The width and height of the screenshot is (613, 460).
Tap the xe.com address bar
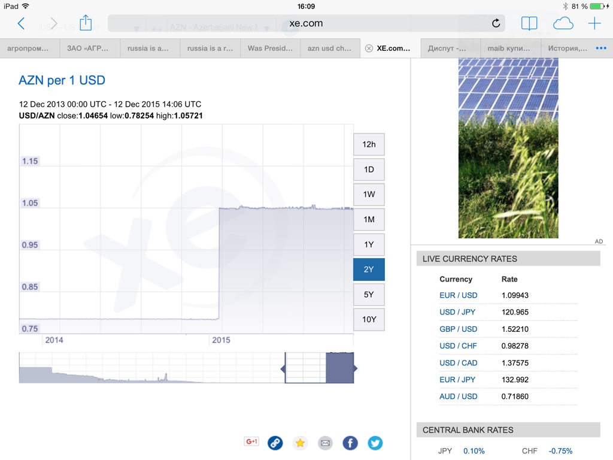306,23
